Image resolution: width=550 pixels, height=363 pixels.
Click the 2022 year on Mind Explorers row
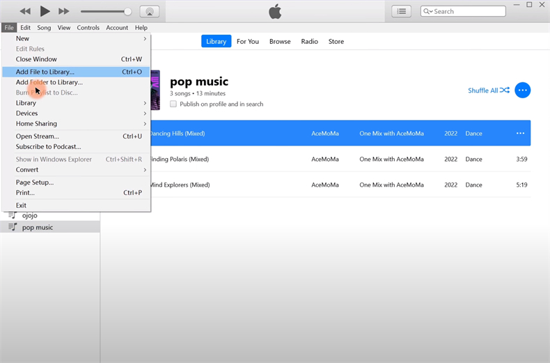(x=450, y=185)
